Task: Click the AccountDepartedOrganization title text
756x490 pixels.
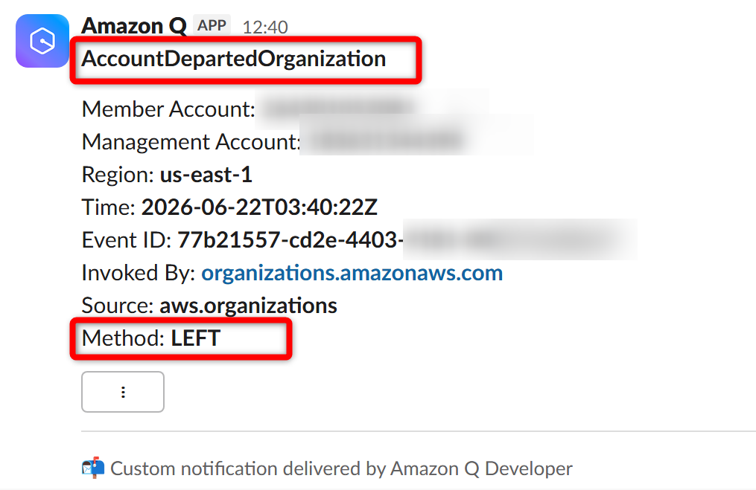Action: pyautogui.click(x=233, y=59)
